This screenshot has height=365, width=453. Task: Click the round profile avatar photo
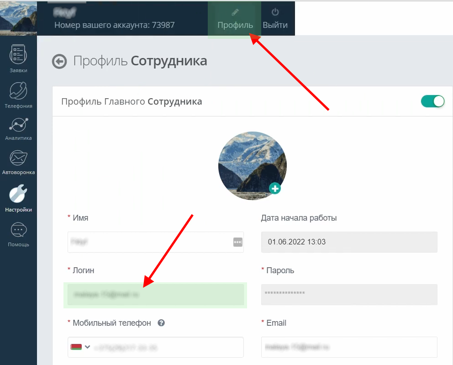(x=252, y=164)
